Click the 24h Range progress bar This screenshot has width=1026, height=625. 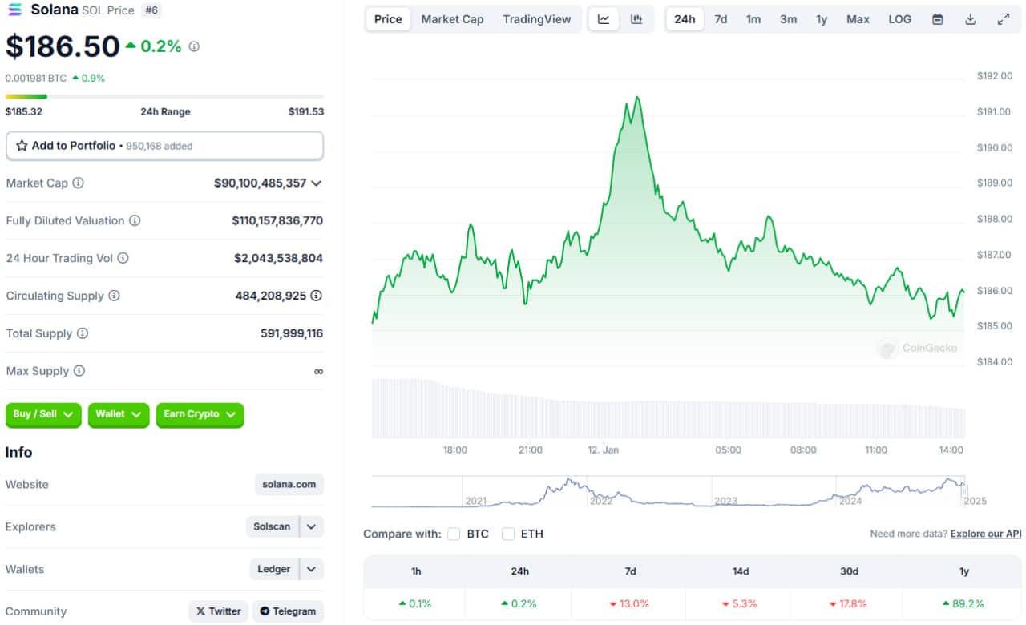pos(164,97)
